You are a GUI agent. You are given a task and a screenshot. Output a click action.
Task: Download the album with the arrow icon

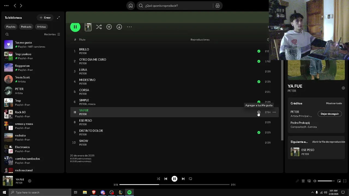pos(119,27)
